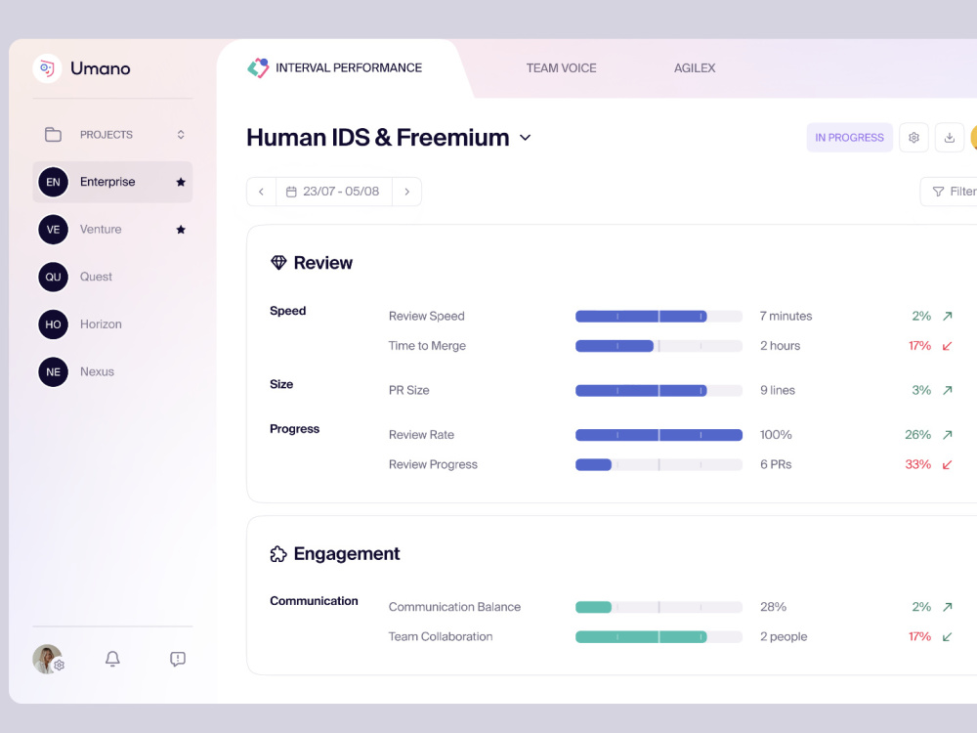Screen dimensions: 977x733
Task: Click the Projects folder icon
Action: (x=53, y=135)
